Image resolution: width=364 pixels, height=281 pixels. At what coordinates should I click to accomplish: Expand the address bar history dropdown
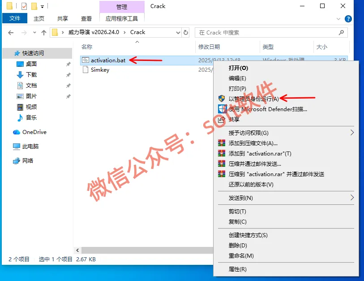pos(178,33)
